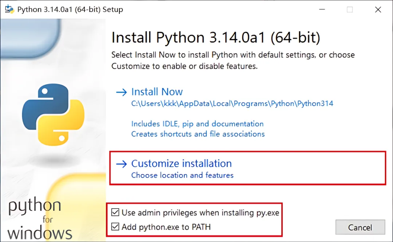Toggle Use admin privileges when installing py.exe
The width and height of the screenshot is (393, 242).
(x=115, y=213)
